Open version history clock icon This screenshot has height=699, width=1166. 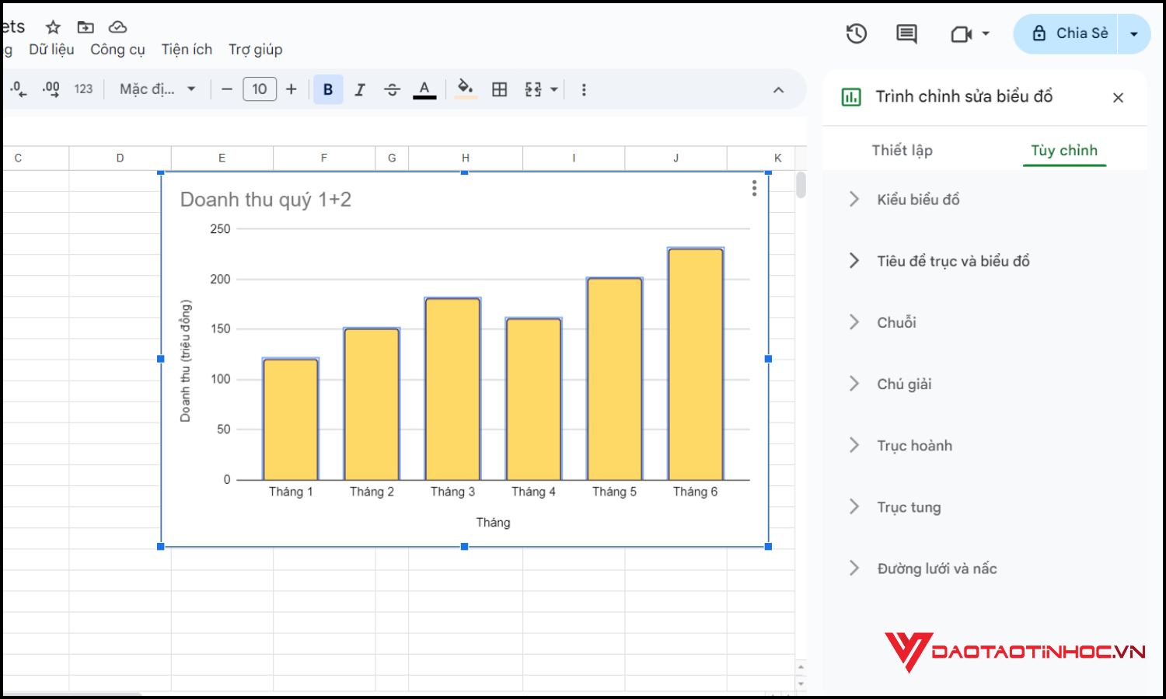tap(856, 33)
